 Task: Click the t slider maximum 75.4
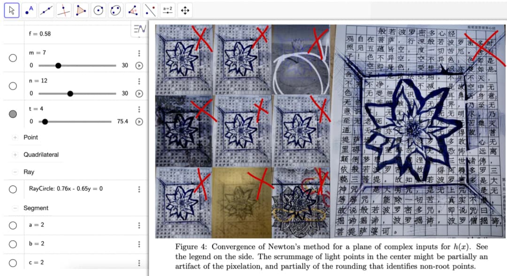pos(122,122)
